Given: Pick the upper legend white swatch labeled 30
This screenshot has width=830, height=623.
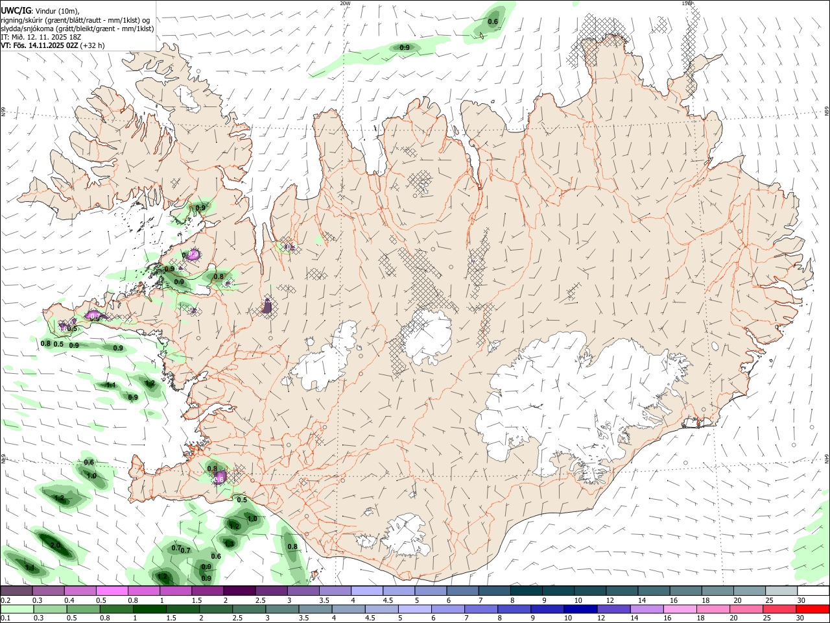Looking at the screenshot, I should [814, 591].
